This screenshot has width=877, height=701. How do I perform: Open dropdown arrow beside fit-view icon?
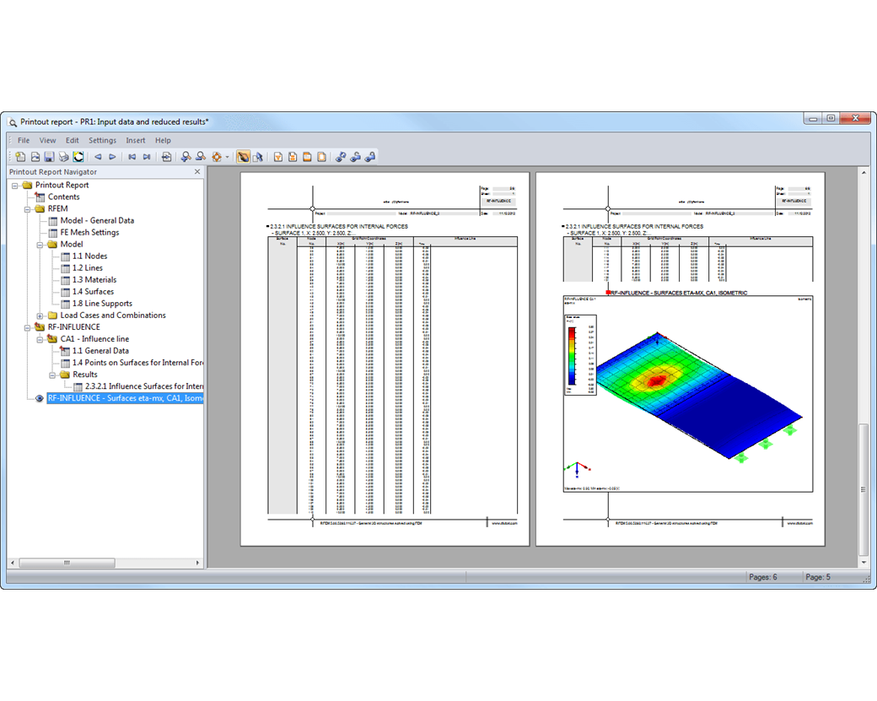(227, 157)
